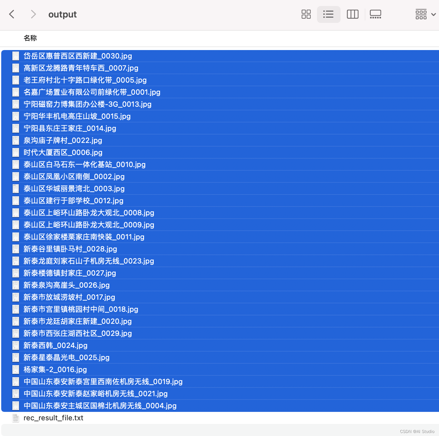Click the image icon of 宁阳华丰机电高庄山坡_0015.jpg
The height and width of the screenshot is (436, 439).
coord(16,116)
